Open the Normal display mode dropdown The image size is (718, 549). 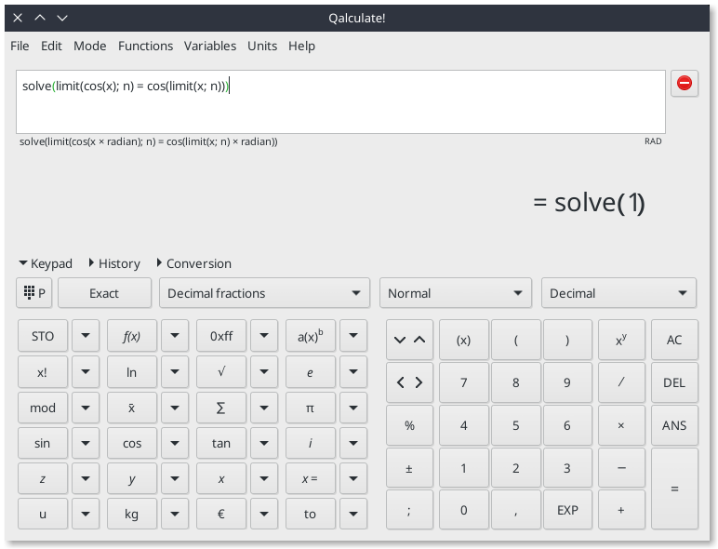pos(456,293)
